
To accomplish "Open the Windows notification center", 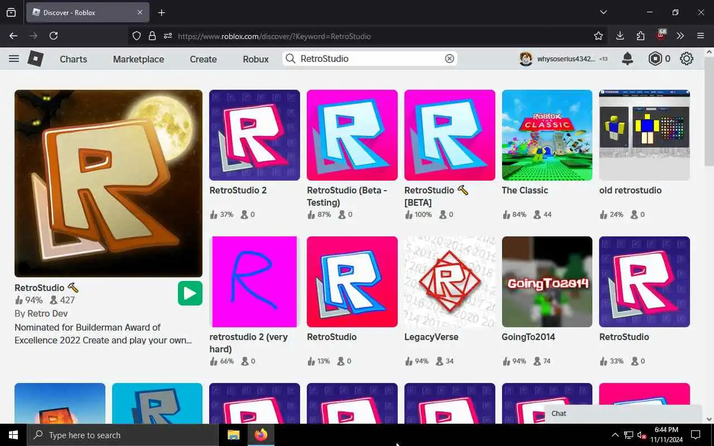I will click(696, 435).
